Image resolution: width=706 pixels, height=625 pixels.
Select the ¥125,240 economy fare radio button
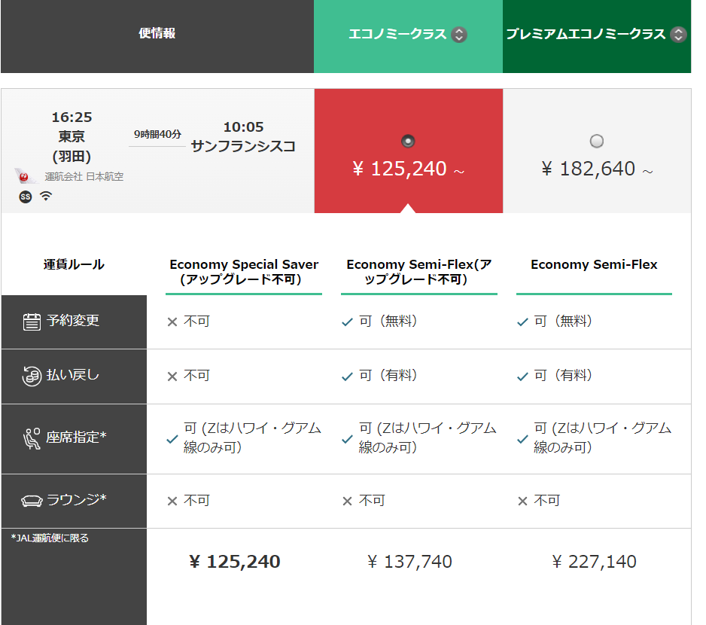click(x=408, y=141)
